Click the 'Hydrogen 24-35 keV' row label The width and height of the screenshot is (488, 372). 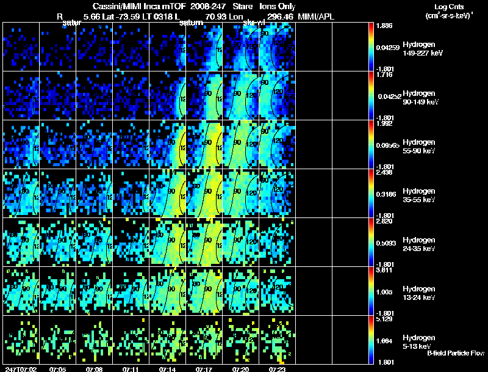tap(419, 244)
